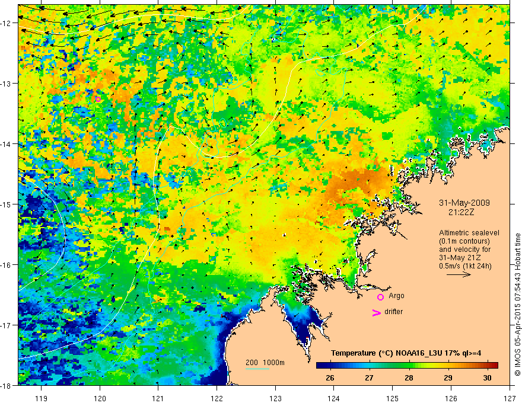Click the 0.5m/s velocity scale arrow
The image size is (522, 403).
pos(459,274)
